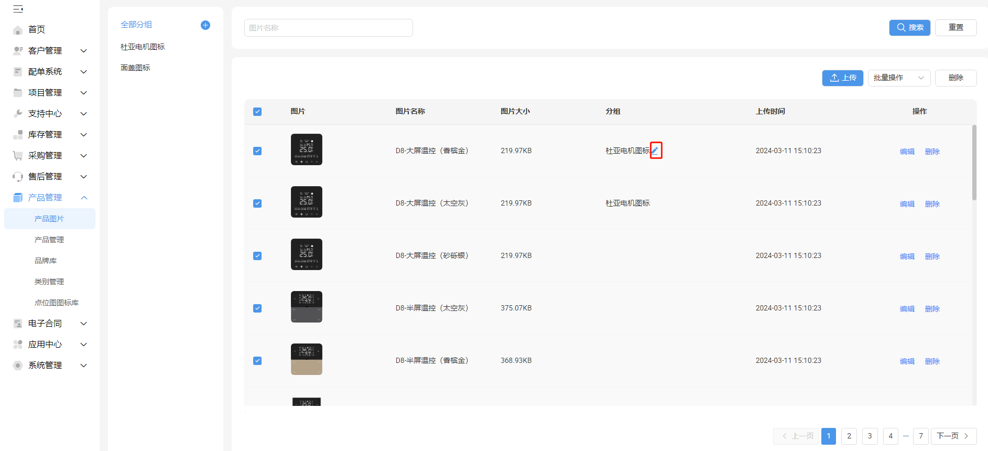Click the 项目管理 folder icon

point(18,93)
